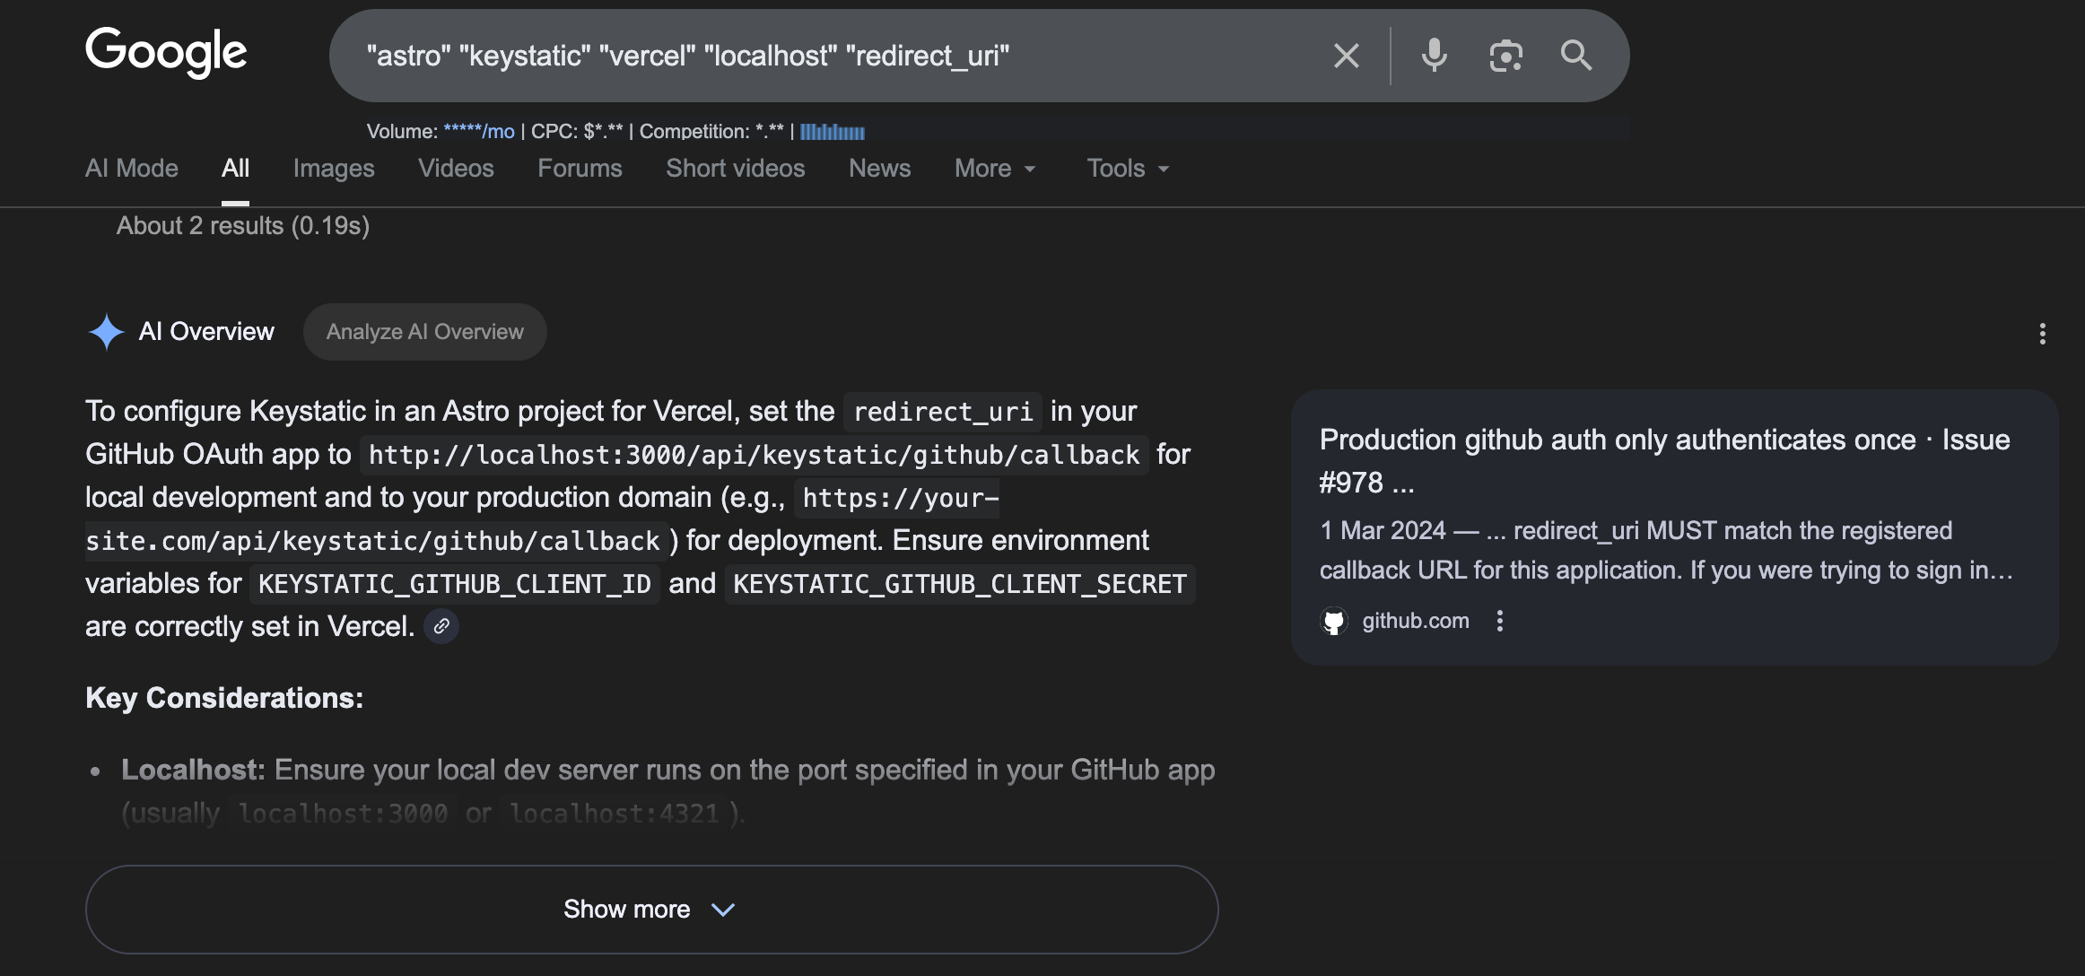Open the Videos tab
The width and height of the screenshot is (2085, 976).
click(x=456, y=169)
